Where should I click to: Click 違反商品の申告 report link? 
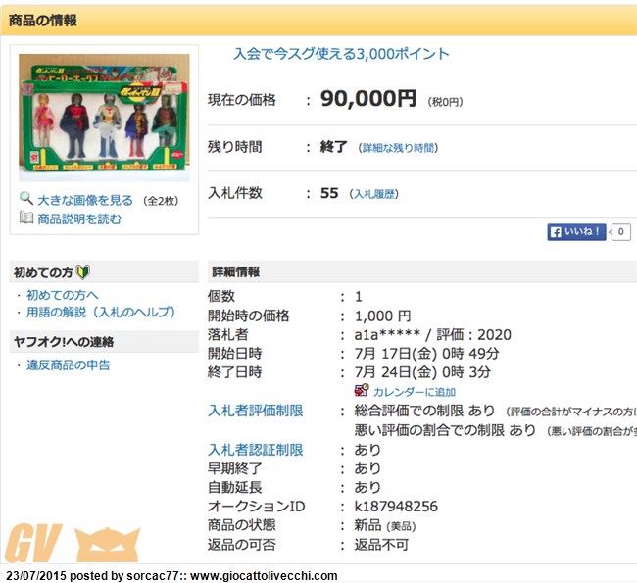(x=68, y=365)
